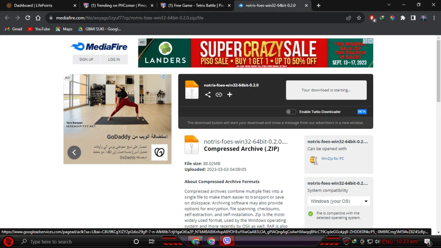Click the GoDaddy ad previous arrow

click(x=74, y=152)
